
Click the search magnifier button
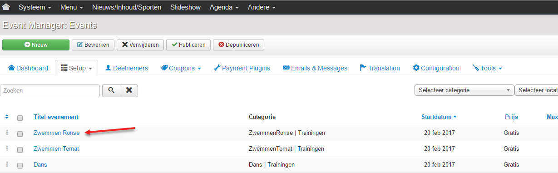111,90
